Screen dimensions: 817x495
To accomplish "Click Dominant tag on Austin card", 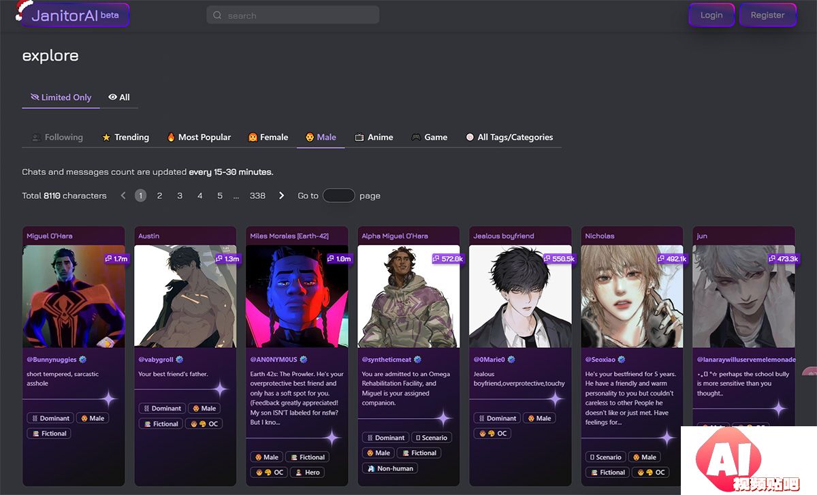I will (x=161, y=408).
